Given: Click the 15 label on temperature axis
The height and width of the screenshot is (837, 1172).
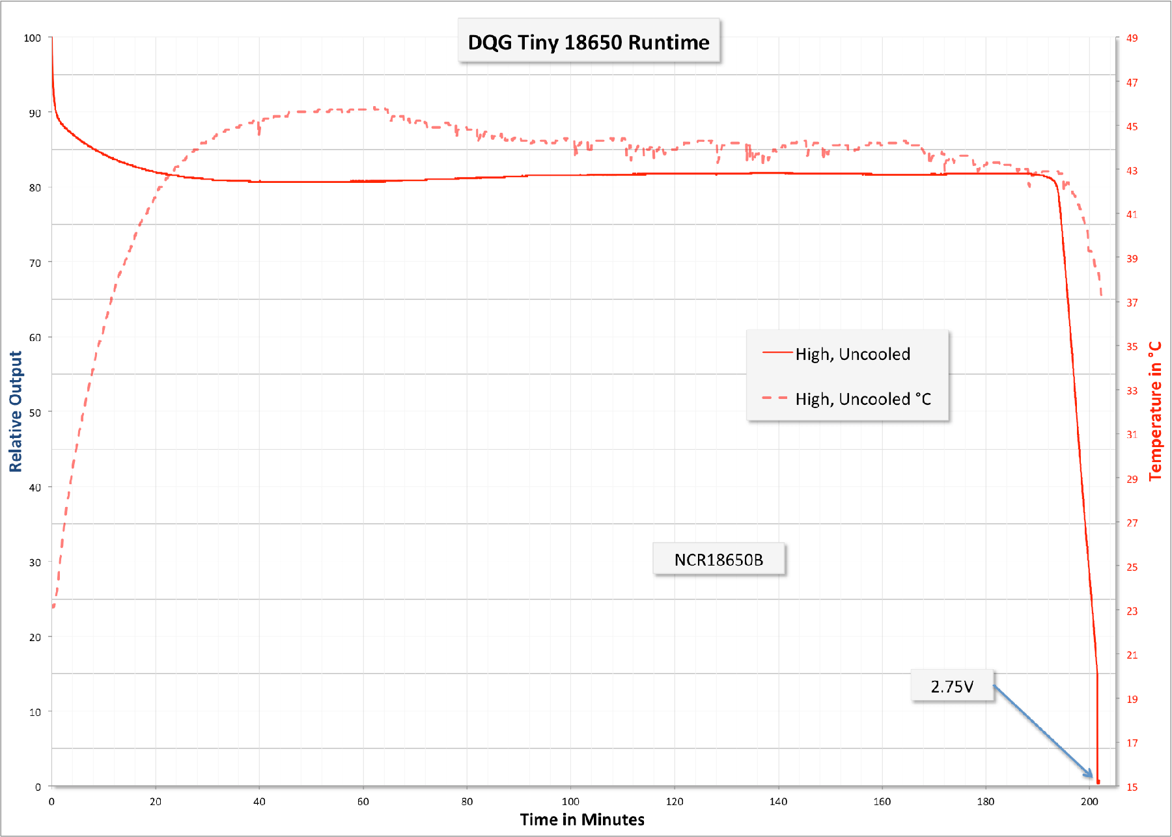Looking at the screenshot, I should [x=1132, y=787].
